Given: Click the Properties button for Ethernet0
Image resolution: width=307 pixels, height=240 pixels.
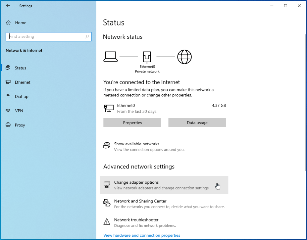Looking at the screenshot, I should [132, 123].
